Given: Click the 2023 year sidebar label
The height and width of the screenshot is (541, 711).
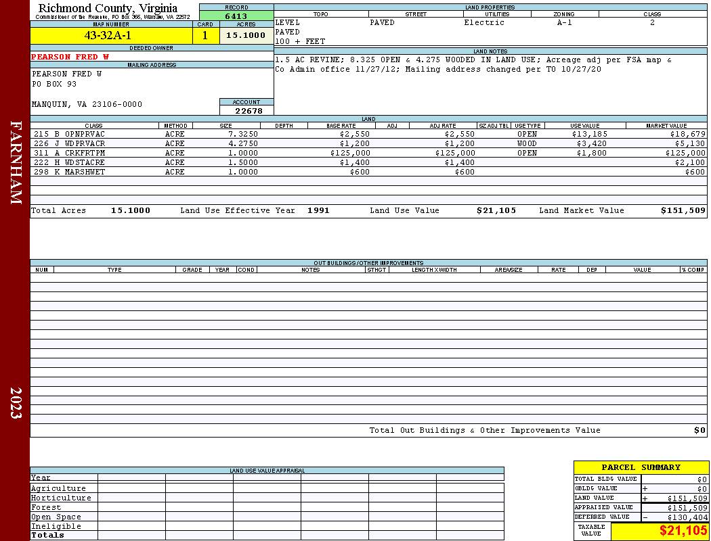Looking at the screenshot, I should click(x=16, y=402).
